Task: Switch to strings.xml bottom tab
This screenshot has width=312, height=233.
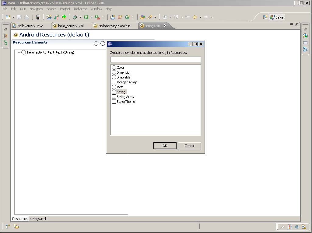Action: click(x=38, y=219)
